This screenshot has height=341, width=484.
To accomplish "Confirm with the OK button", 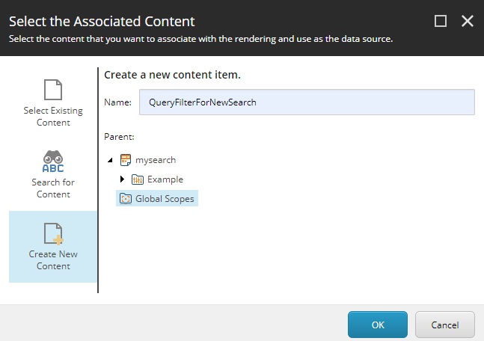I will [378, 325].
